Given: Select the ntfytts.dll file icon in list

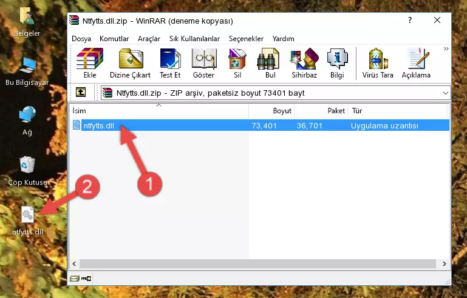Looking at the screenshot, I should click(77, 125).
